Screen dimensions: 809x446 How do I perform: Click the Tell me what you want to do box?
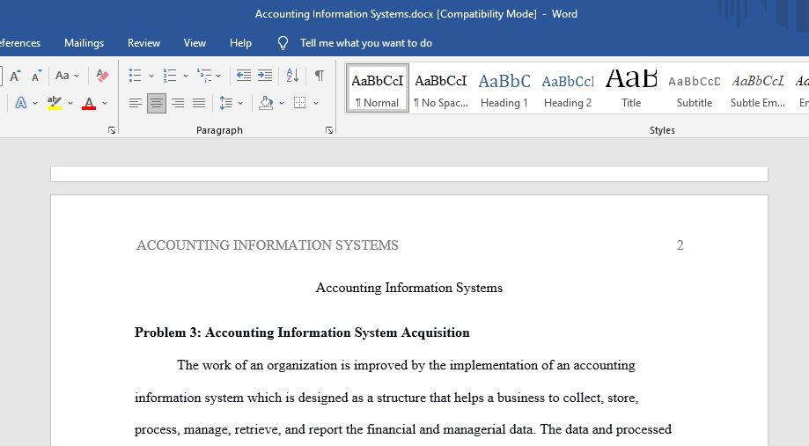pyautogui.click(x=366, y=43)
